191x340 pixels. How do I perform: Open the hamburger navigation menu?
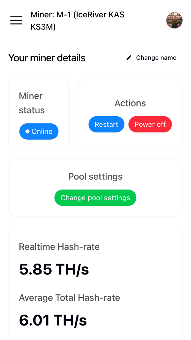16,20
